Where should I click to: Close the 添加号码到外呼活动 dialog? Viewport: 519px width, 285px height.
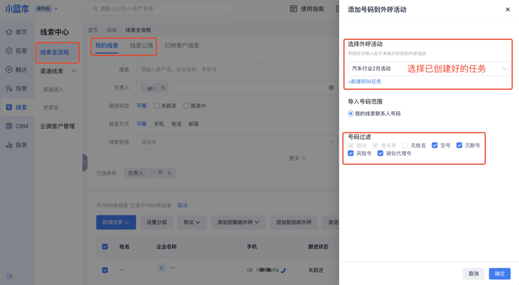[x=508, y=10]
